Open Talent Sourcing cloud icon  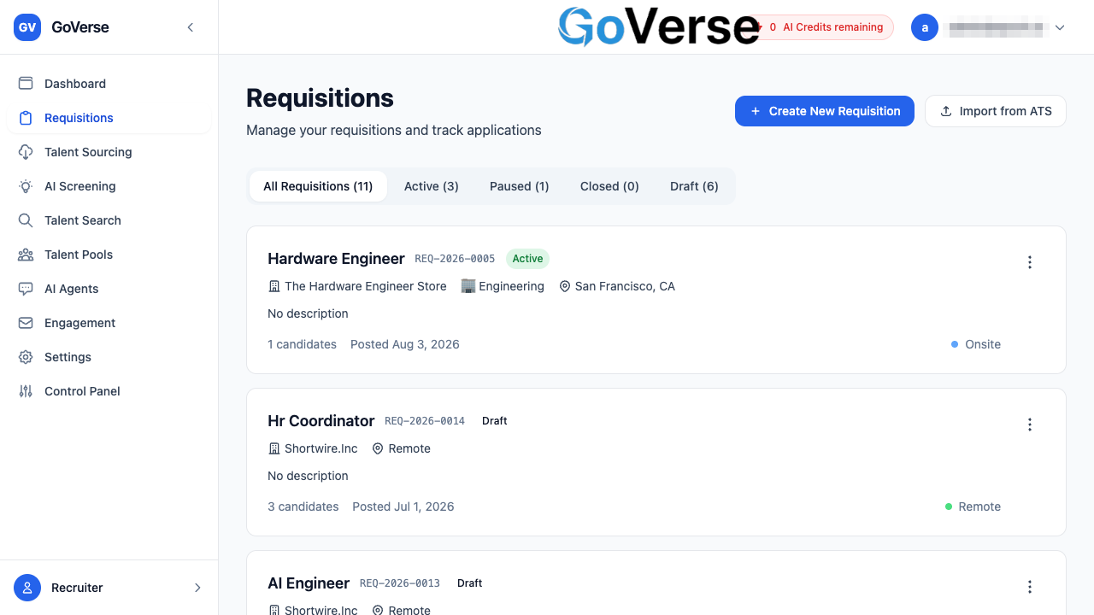[x=26, y=152]
